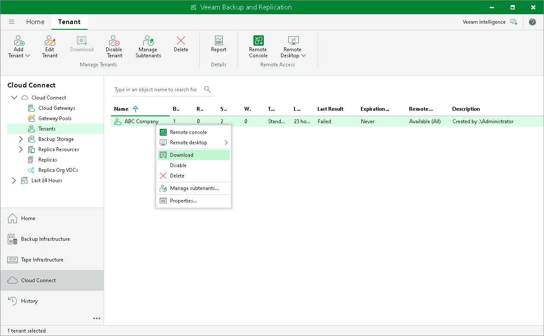This screenshot has width=544, height=336.
Task: Sort by the Remote column header
Action: [421, 109]
